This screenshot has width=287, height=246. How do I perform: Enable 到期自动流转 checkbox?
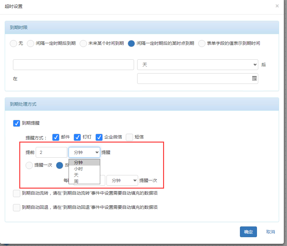(16, 193)
